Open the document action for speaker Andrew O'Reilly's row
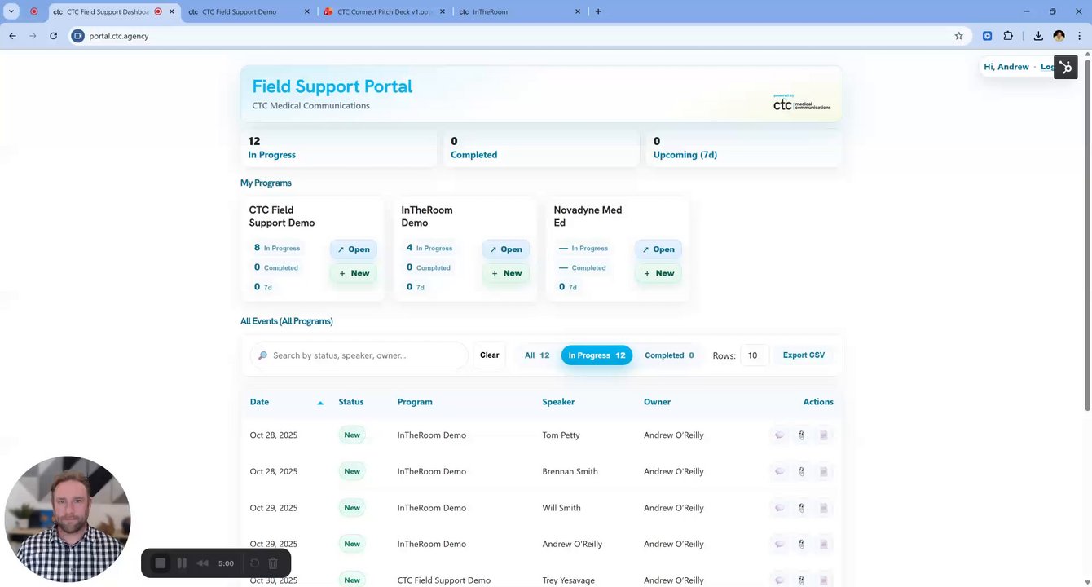The image size is (1092, 587). (823, 544)
